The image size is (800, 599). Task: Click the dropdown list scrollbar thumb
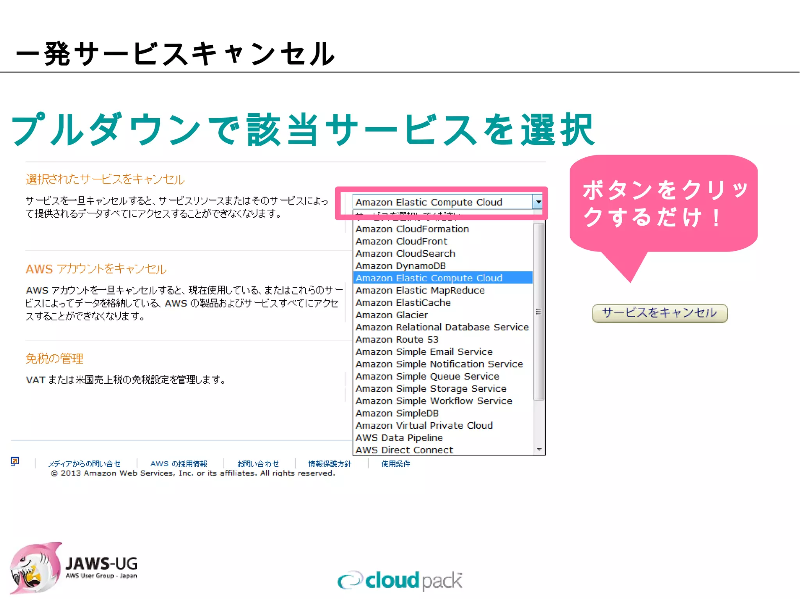click(x=539, y=312)
